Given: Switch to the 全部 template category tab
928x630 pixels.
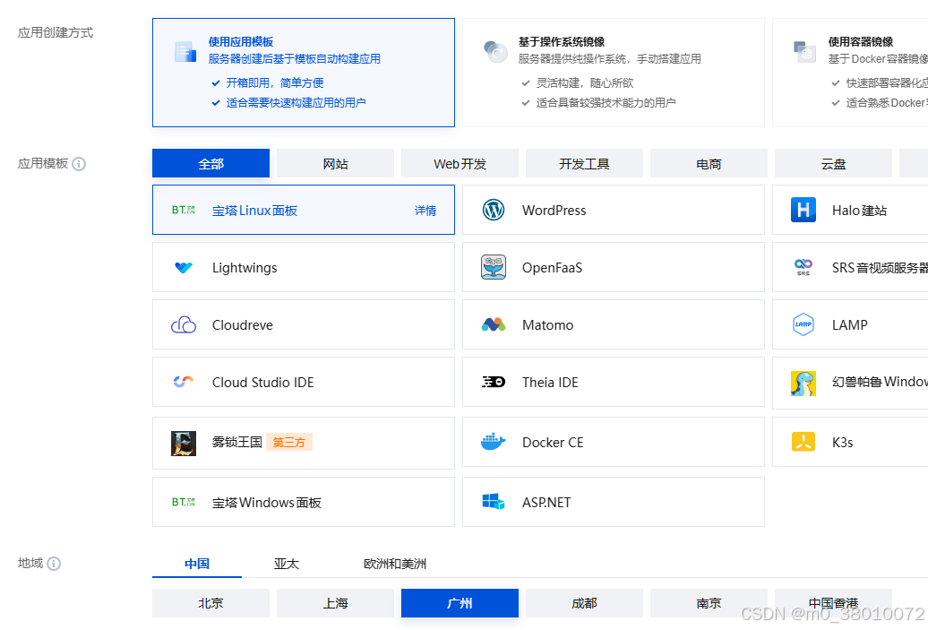Looking at the screenshot, I should tap(211, 163).
